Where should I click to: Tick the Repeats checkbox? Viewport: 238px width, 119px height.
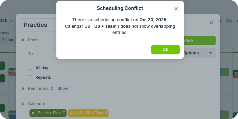coord(30,77)
